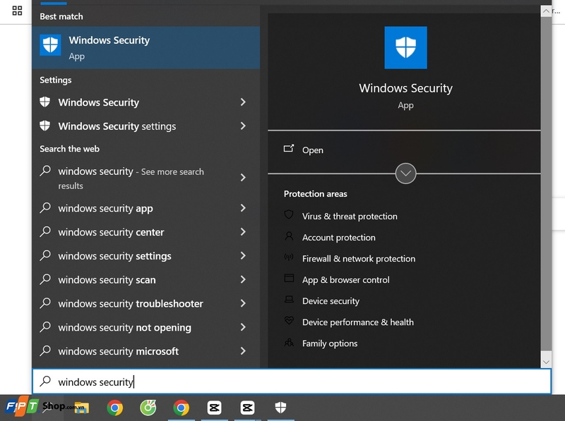
Task: Click shield icon beside Windows Security settings
Action: [x=44, y=126]
